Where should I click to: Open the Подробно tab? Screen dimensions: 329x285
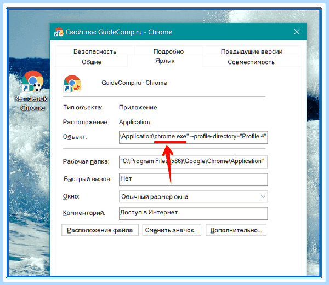click(x=168, y=51)
